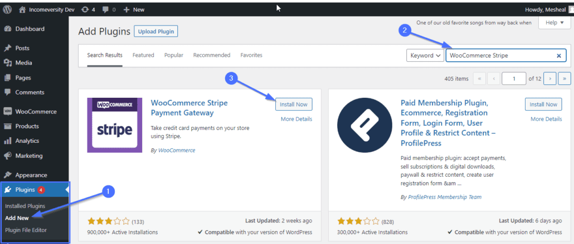Click 900,000+ Active Installations text
574x244 pixels.
pyautogui.click(x=123, y=232)
